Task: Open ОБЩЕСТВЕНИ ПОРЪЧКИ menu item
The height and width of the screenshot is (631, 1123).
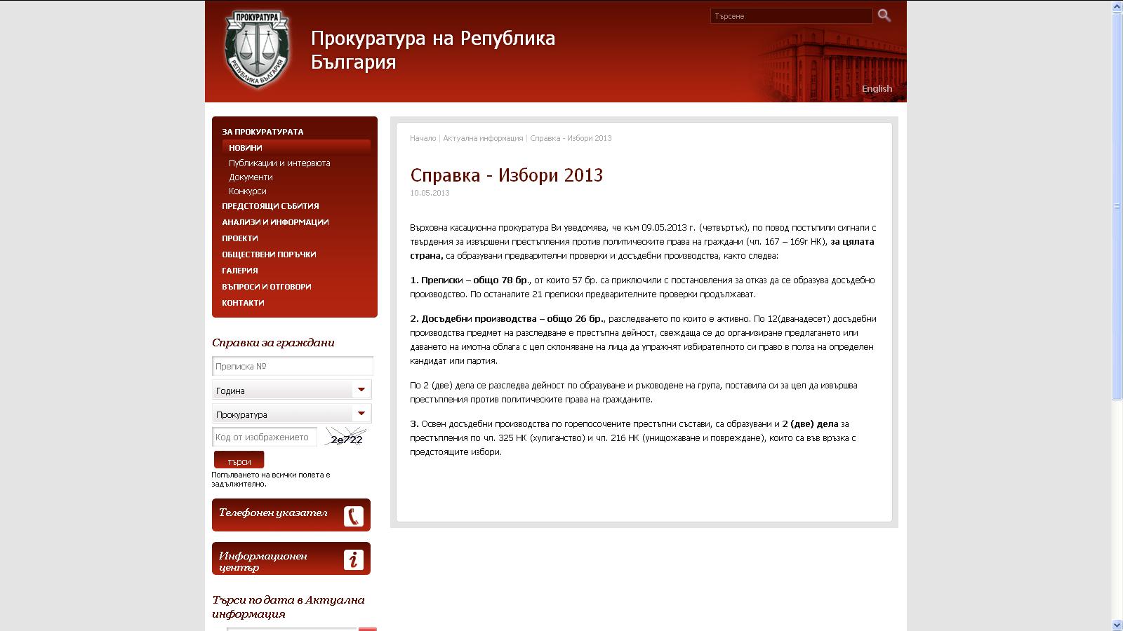Action: (x=269, y=255)
